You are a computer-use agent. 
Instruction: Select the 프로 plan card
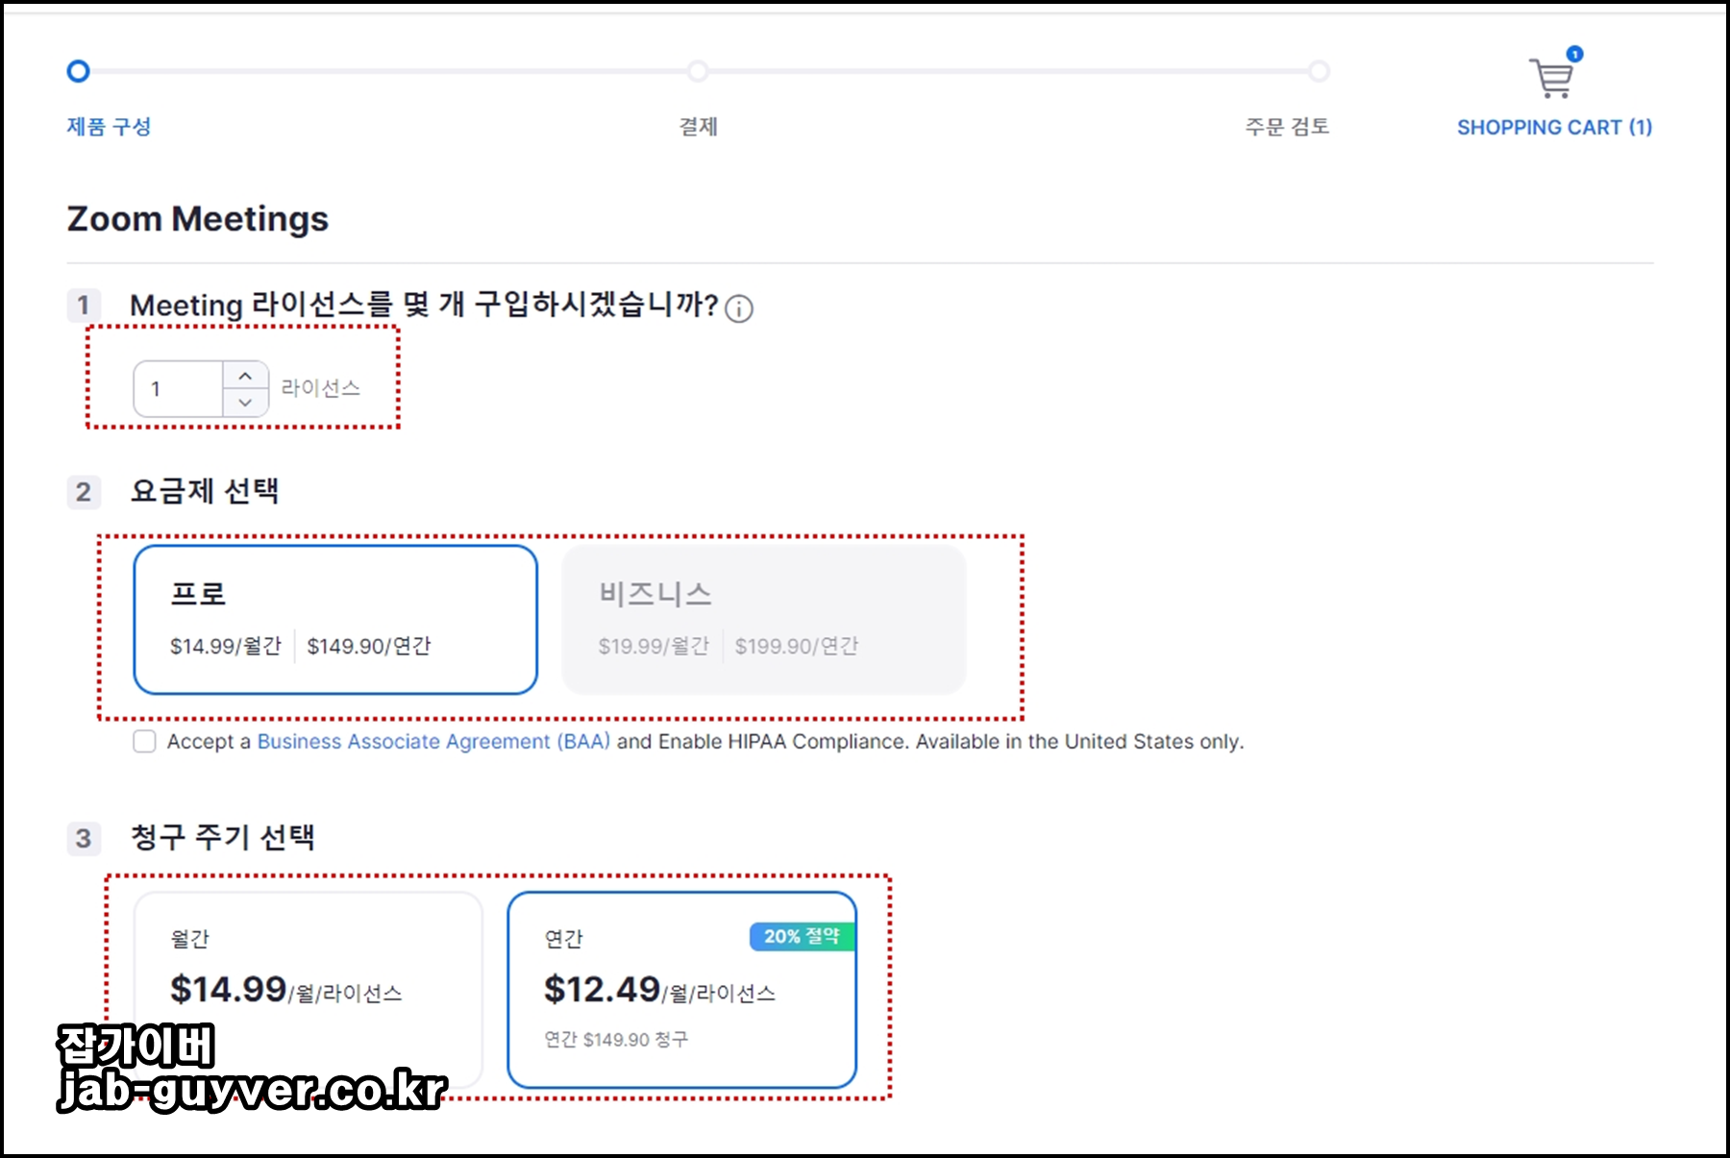click(x=335, y=620)
